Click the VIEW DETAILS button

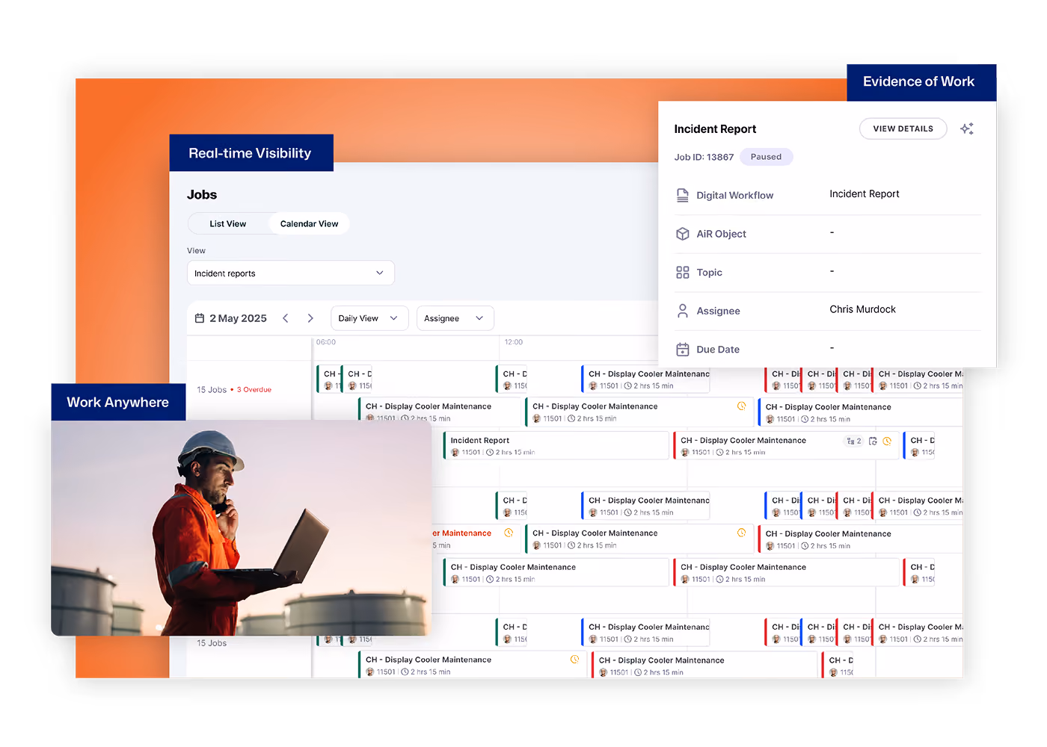click(903, 128)
